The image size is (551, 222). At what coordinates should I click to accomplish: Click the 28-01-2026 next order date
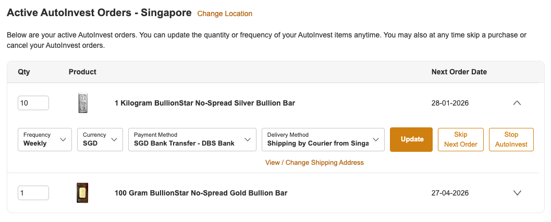click(450, 103)
